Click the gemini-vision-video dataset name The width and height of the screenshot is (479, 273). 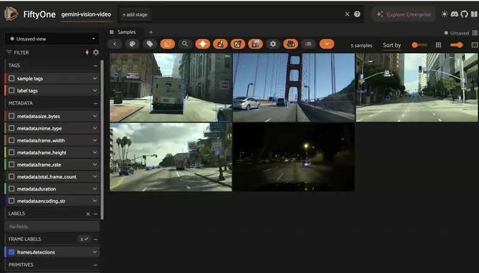(86, 14)
